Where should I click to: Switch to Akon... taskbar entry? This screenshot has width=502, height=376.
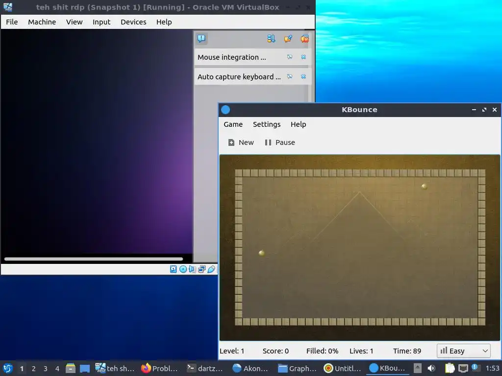click(251, 368)
